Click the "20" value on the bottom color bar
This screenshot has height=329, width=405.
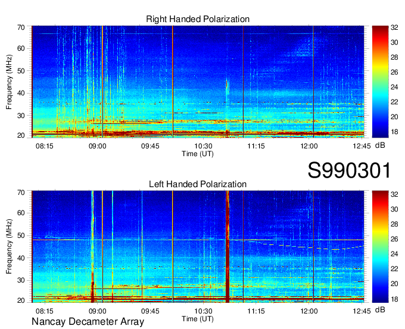394,284
